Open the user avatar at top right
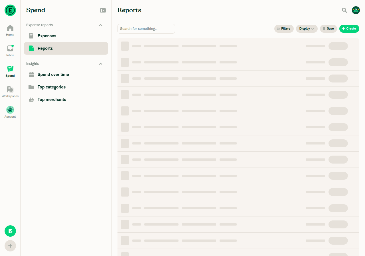This screenshot has height=256, width=365. click(356, 10)
